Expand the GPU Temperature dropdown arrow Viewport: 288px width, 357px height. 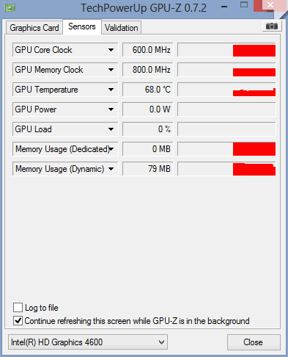click(111, 90)
